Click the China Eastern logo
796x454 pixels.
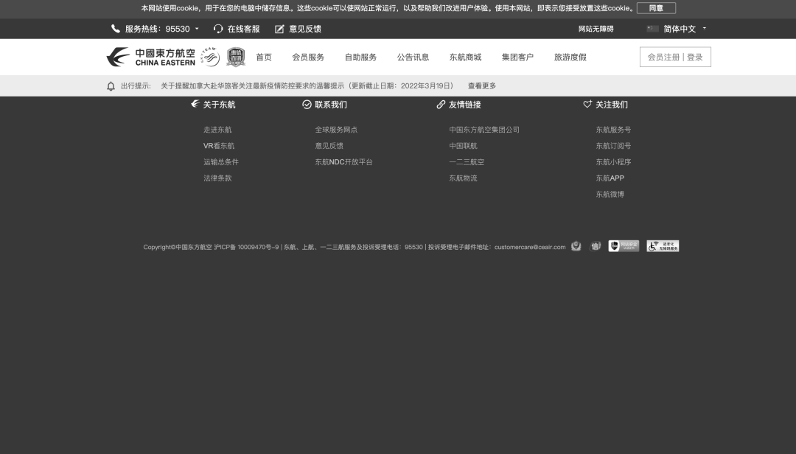[x=151, y=57]
